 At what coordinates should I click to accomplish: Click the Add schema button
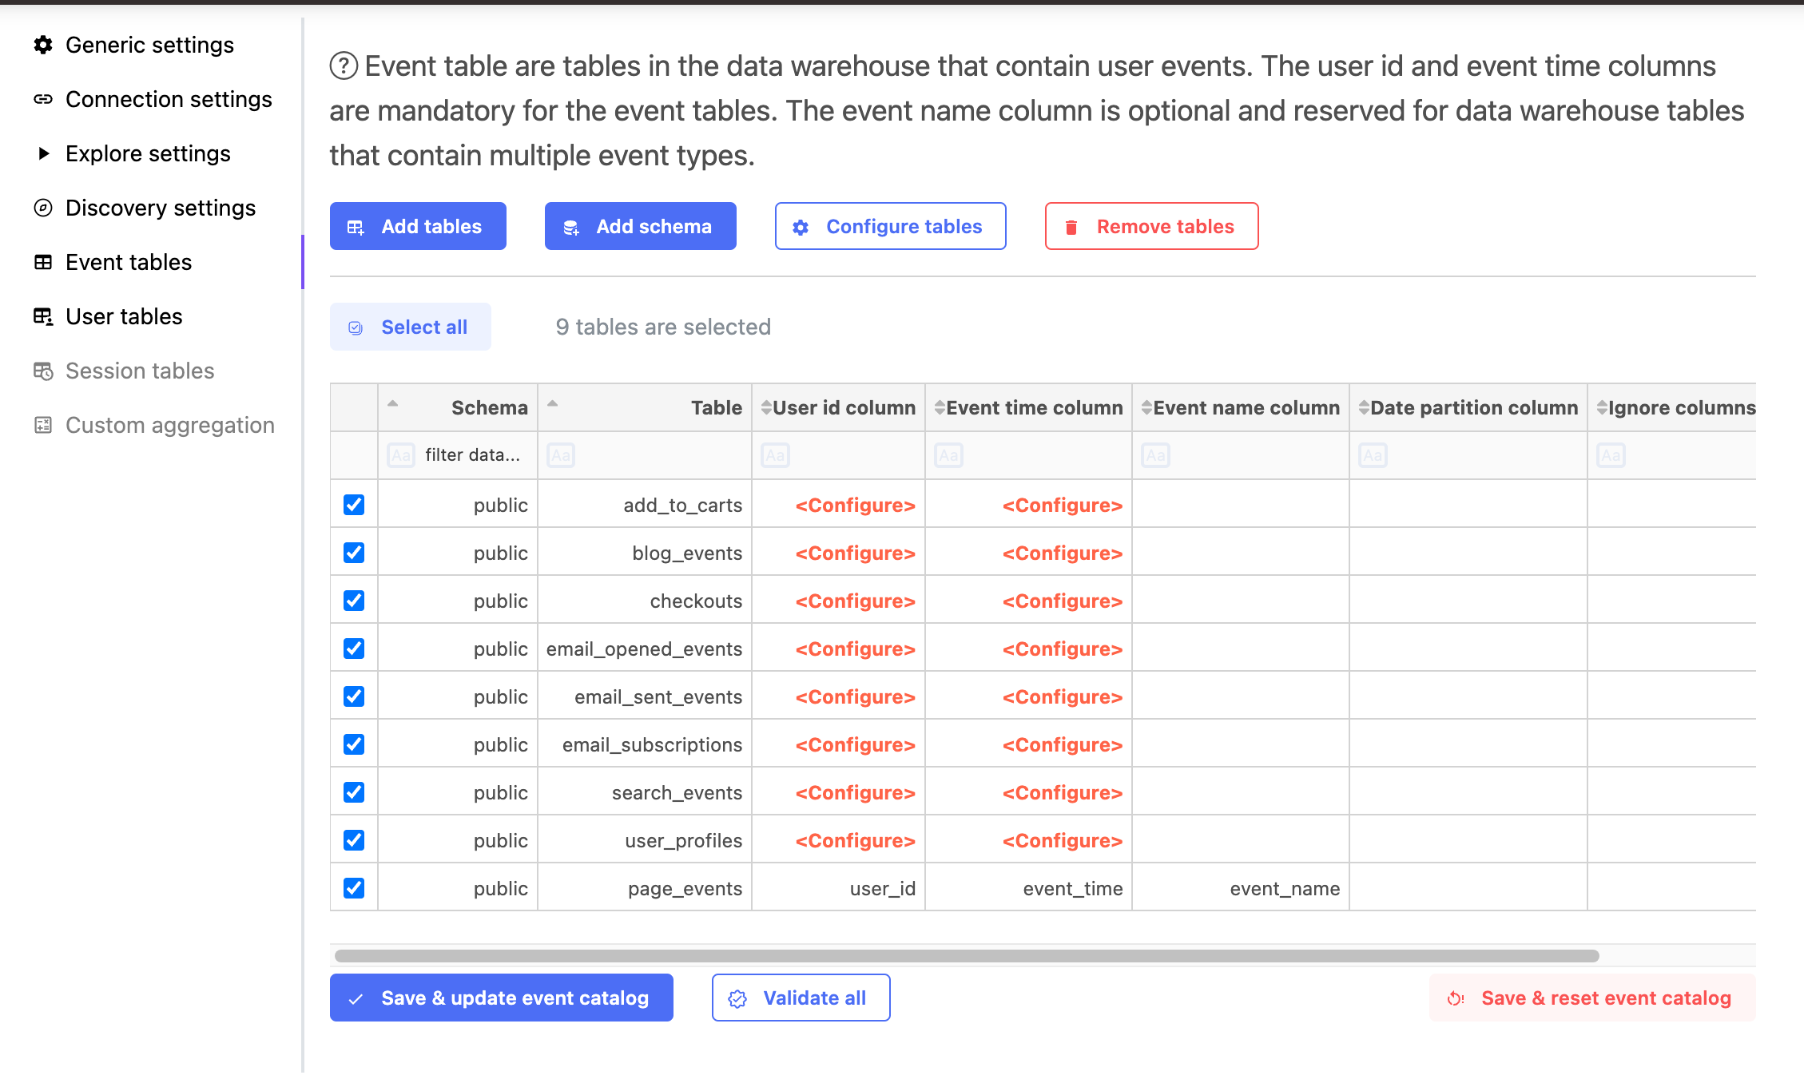[x=640, y=226]
